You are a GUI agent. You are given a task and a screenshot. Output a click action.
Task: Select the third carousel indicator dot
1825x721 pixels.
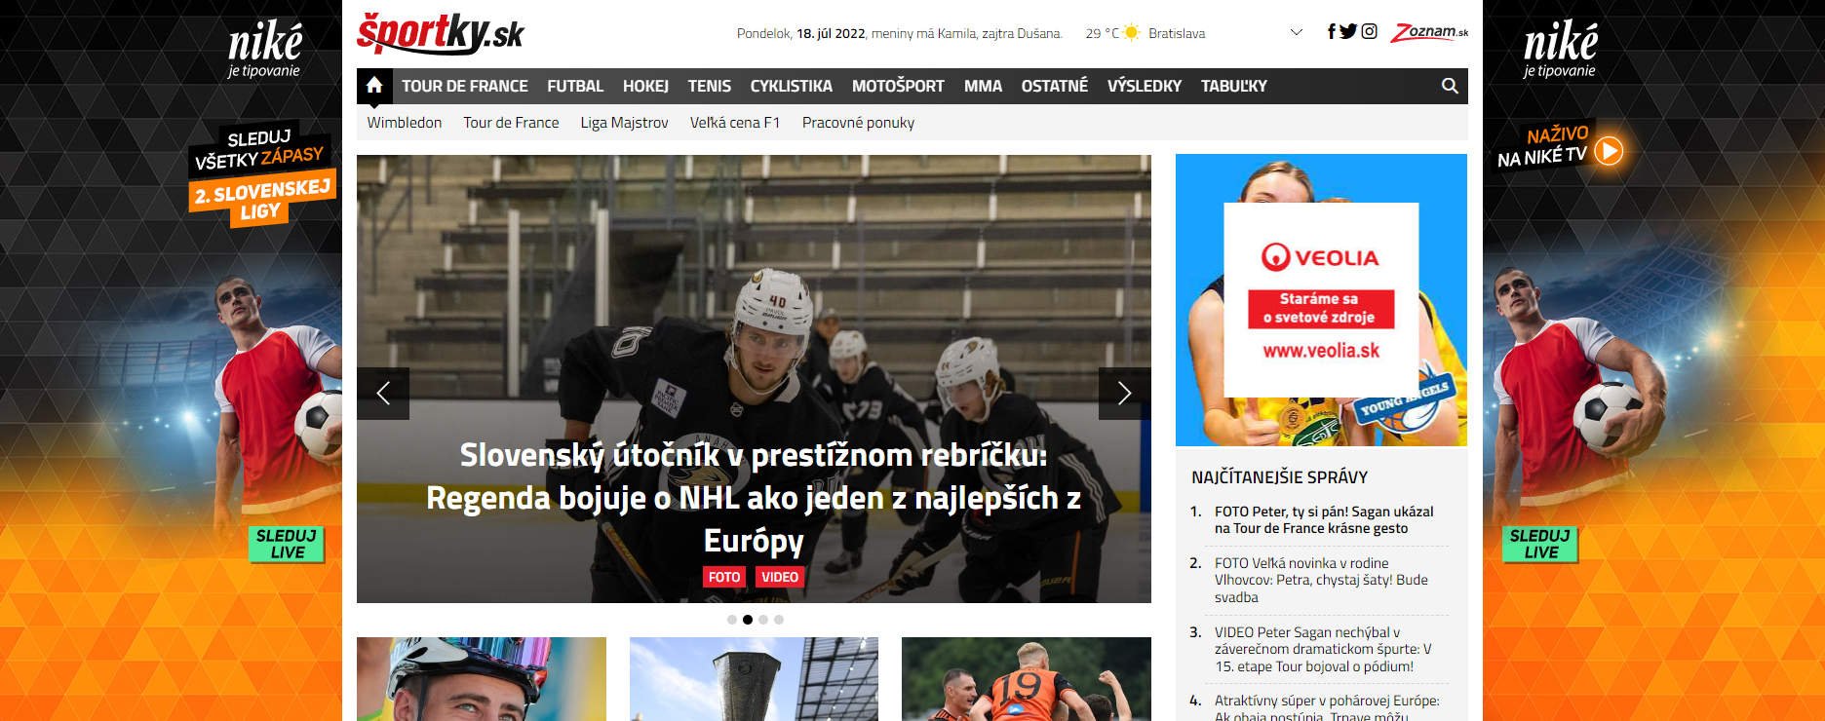[763, 620]
